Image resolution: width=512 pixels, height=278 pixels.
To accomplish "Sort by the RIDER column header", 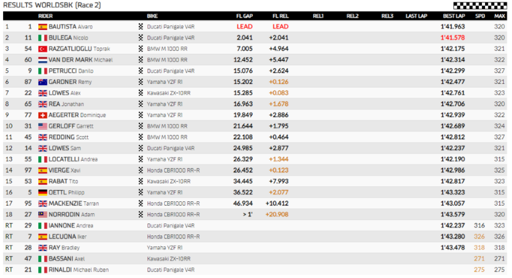I will [x=45, y=16].
